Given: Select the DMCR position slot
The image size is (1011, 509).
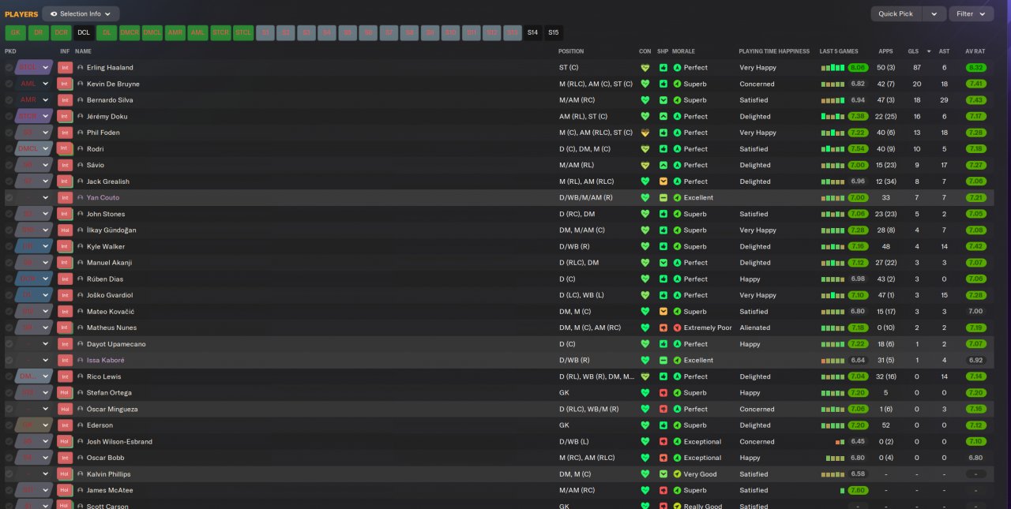Looking at the screenshot, I should 130,32.
